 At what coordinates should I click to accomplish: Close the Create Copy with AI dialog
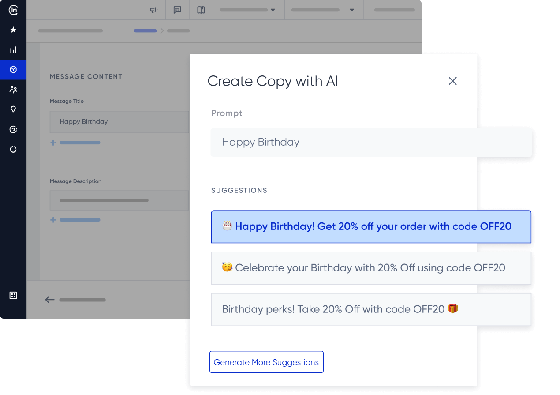pos(452,81)
